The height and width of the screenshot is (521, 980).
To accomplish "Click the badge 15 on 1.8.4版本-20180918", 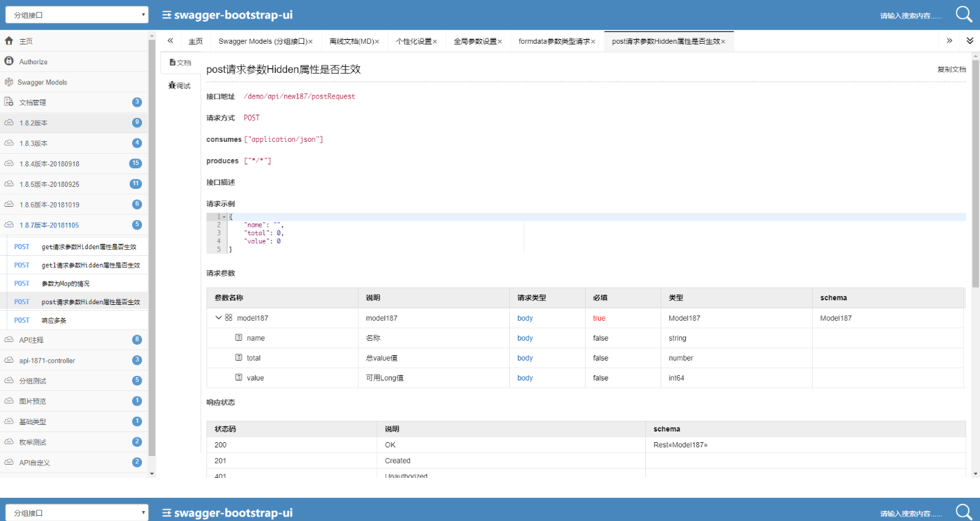I will [135, 164].
